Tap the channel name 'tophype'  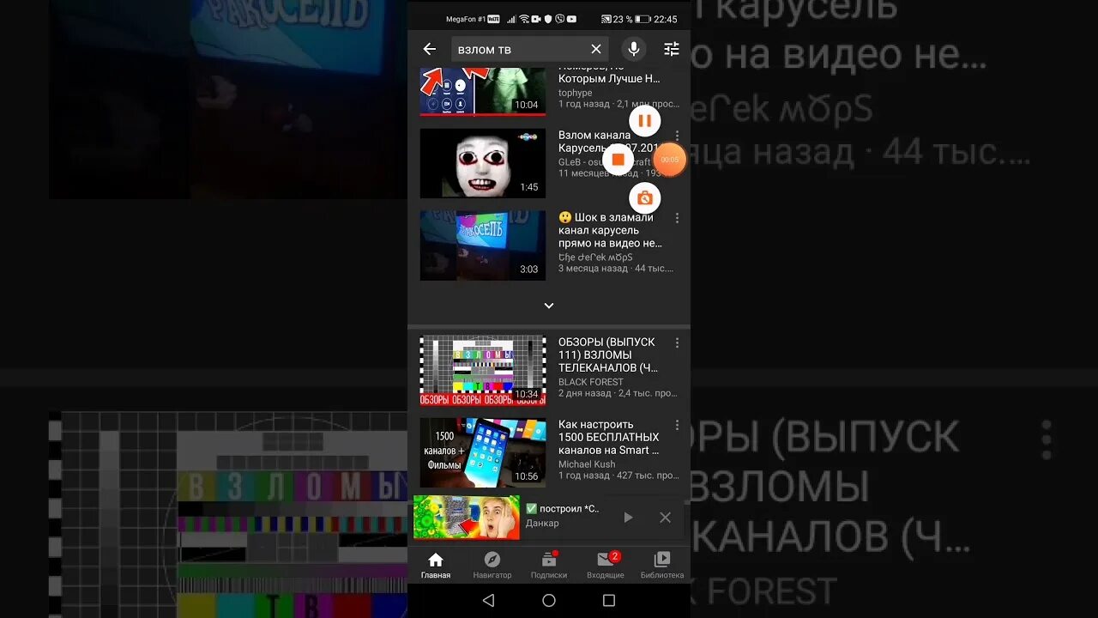pos(575,93)
